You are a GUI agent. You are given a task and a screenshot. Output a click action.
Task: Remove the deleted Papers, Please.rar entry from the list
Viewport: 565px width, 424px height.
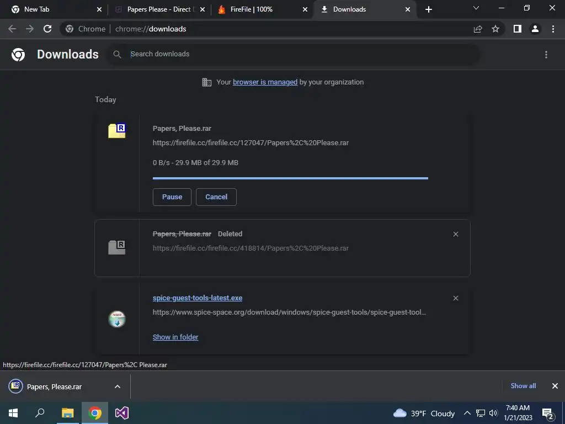coord(455,234)
